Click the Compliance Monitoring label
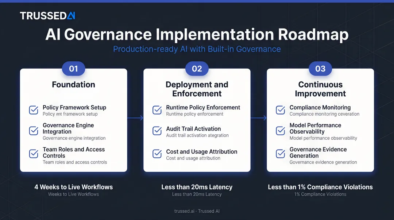 point(320,107)
